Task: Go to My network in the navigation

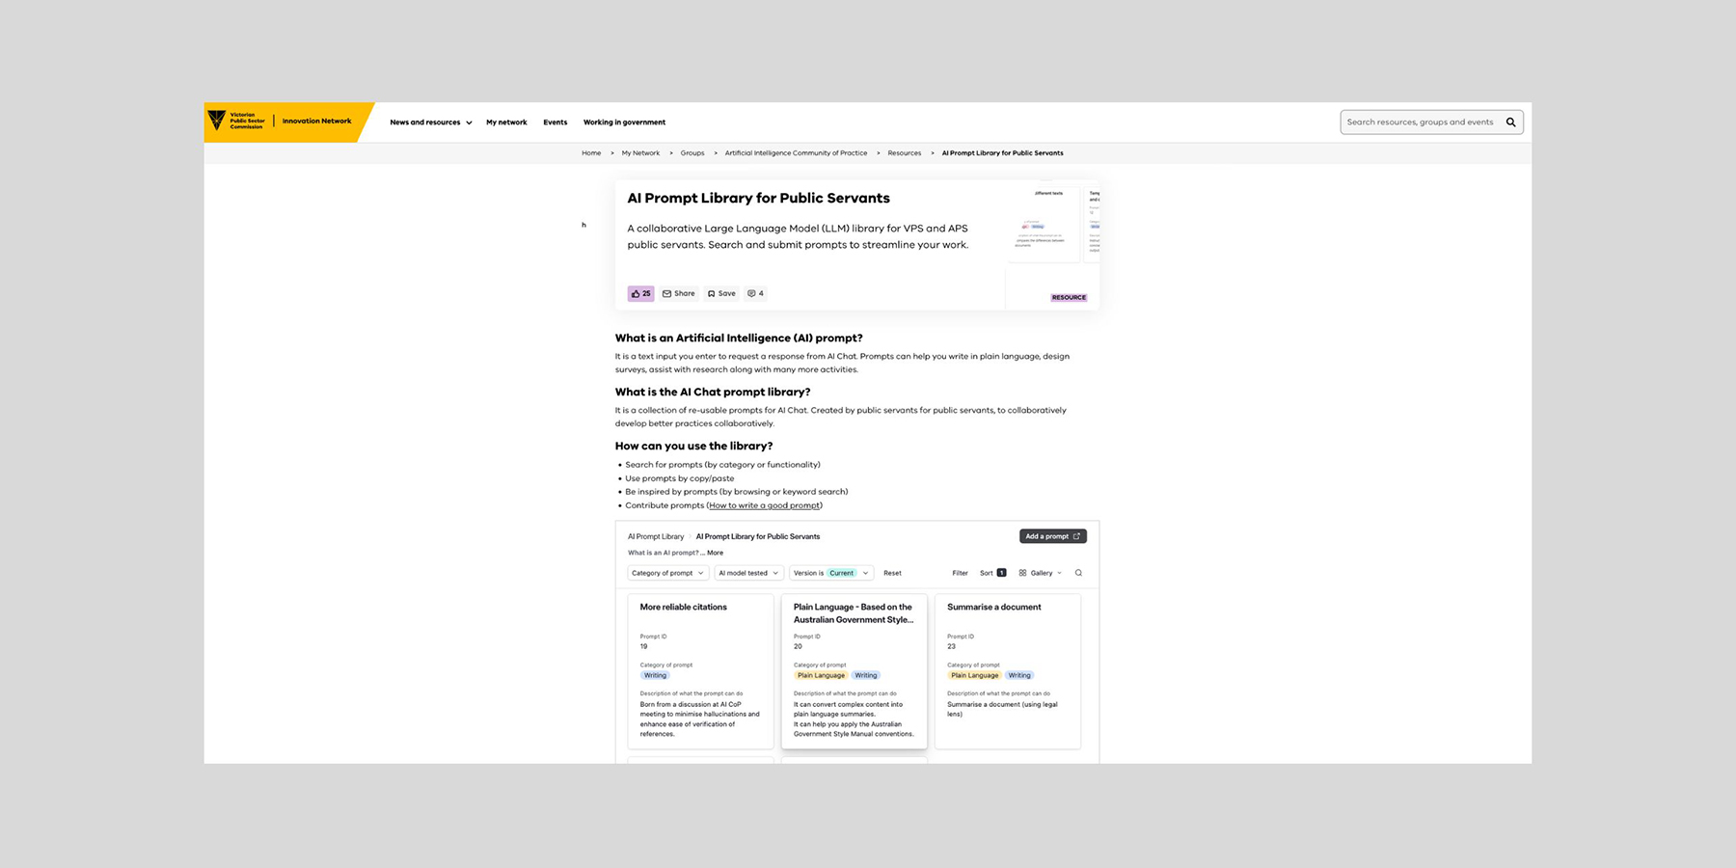Action: click(506, 122)
